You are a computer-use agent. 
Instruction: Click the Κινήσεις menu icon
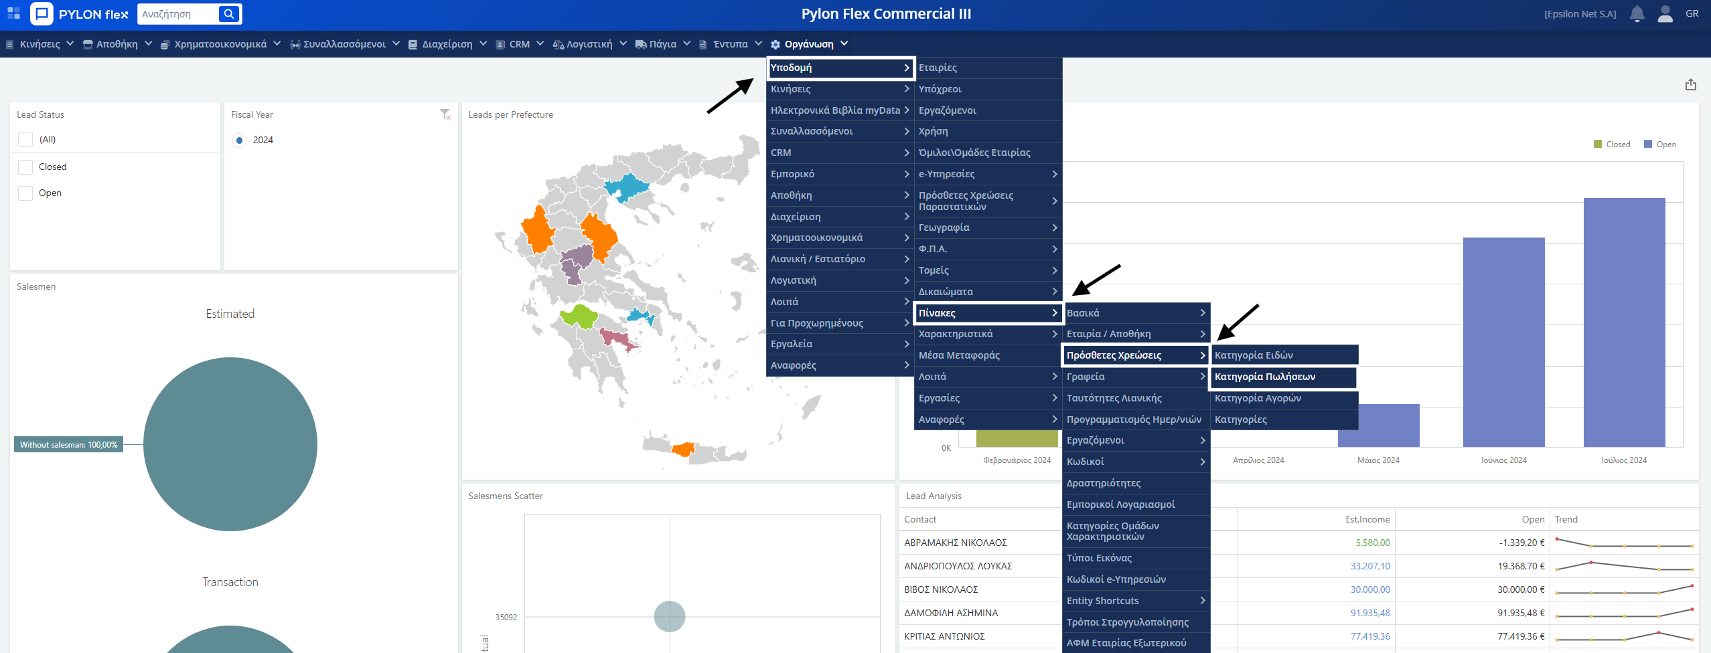pos(9,44)
